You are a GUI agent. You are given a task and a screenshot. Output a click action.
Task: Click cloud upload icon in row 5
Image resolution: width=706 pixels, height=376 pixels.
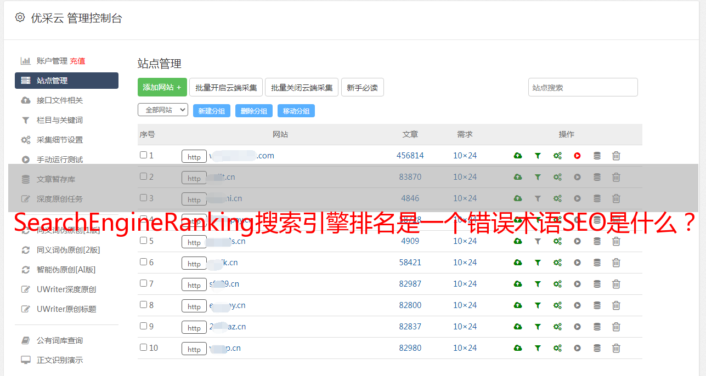pos(518,241)
